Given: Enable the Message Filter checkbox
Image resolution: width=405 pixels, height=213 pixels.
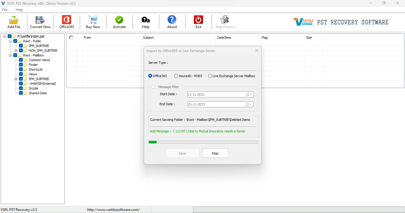Looking at the screenshot, I should (153, 87).
